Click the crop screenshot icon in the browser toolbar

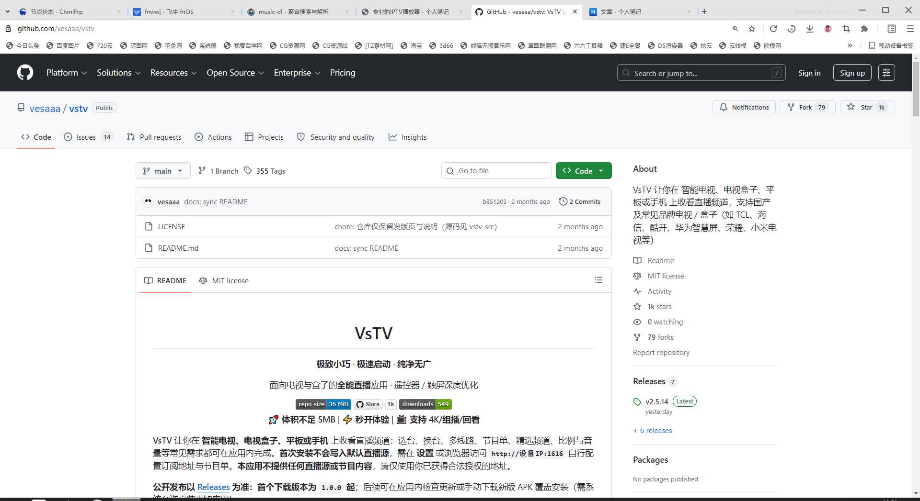point(846,29)
